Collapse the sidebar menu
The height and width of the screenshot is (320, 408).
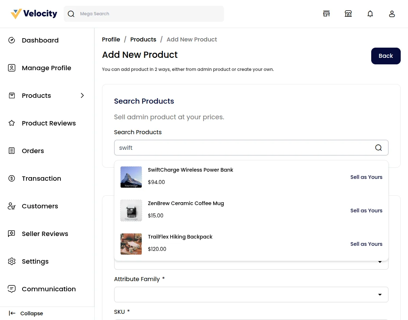click(26, 313)
